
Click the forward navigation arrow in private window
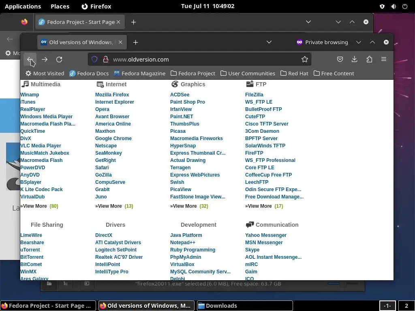click(x=45, y=59)
